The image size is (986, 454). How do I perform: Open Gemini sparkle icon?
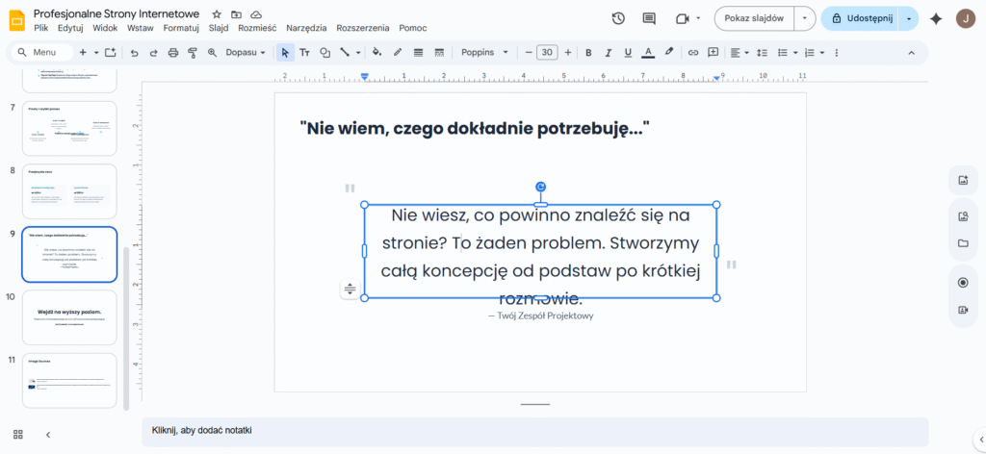click(x=935, y=18)
